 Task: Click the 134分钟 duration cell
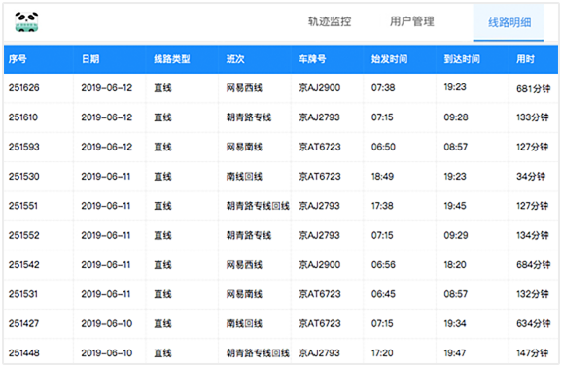click(532, 235)
